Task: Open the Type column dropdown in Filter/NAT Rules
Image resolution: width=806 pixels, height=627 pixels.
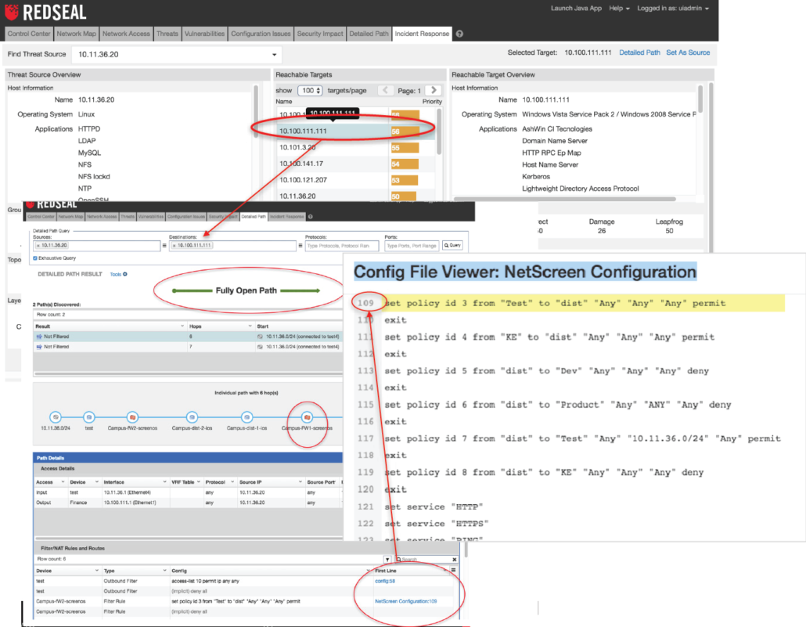Action: pyautogui.click(x=164, y=571)
